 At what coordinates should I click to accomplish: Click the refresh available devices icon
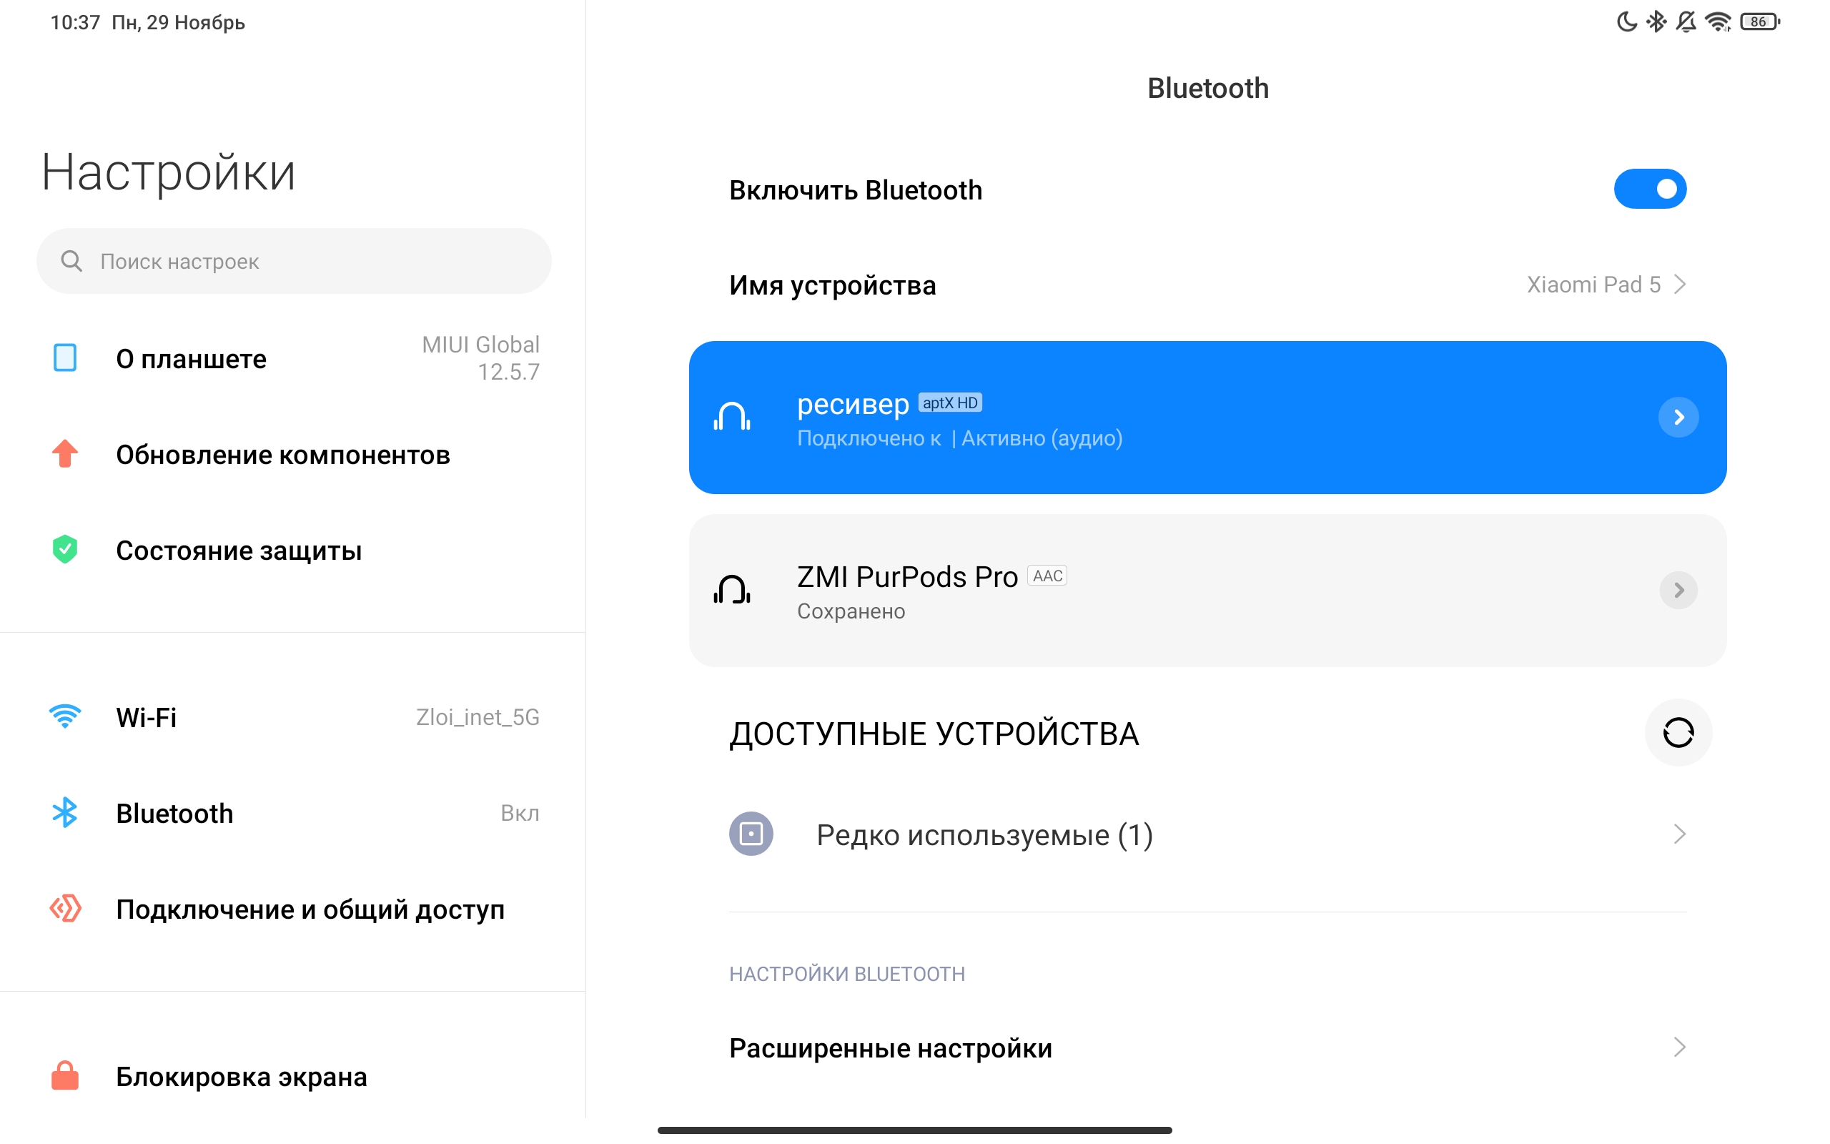[x=1677, y=732]
